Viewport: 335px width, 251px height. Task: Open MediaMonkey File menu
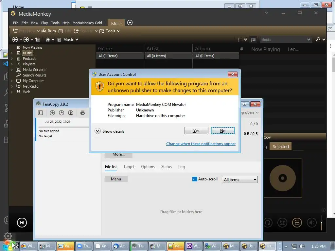[x=16, y=23]
